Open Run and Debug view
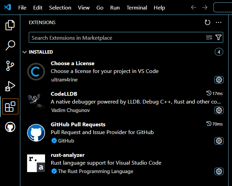 click(10, 86)
